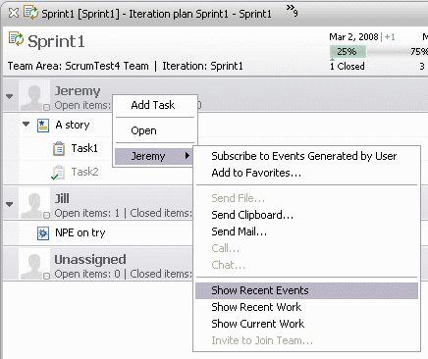
Task: Click the '+1' indicator next to date
Action: tap(390, 36)
